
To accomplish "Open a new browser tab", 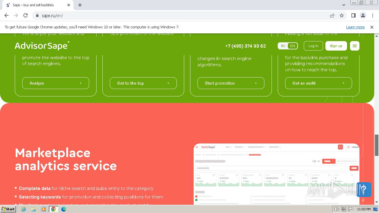I will click(x=80, y=5).
